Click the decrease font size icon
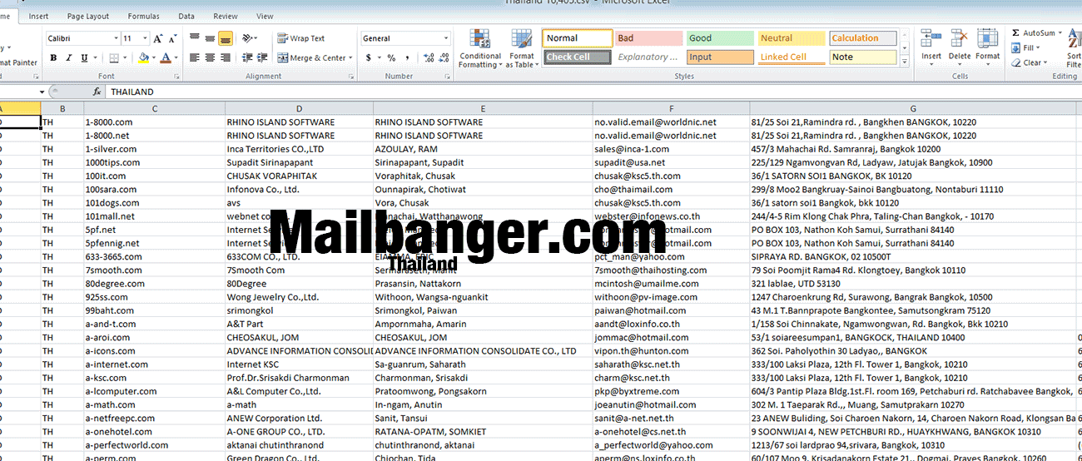Viewport: 1082px width, 461px height. pyautogui.click(x=171, y=38)
